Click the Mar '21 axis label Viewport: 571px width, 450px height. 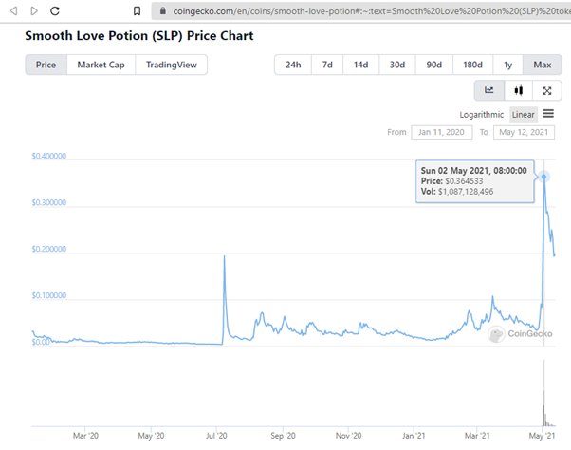477,436
